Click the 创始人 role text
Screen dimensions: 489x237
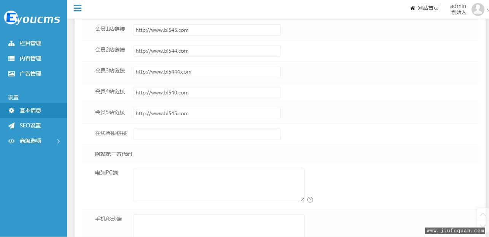[x=459, y=12]
